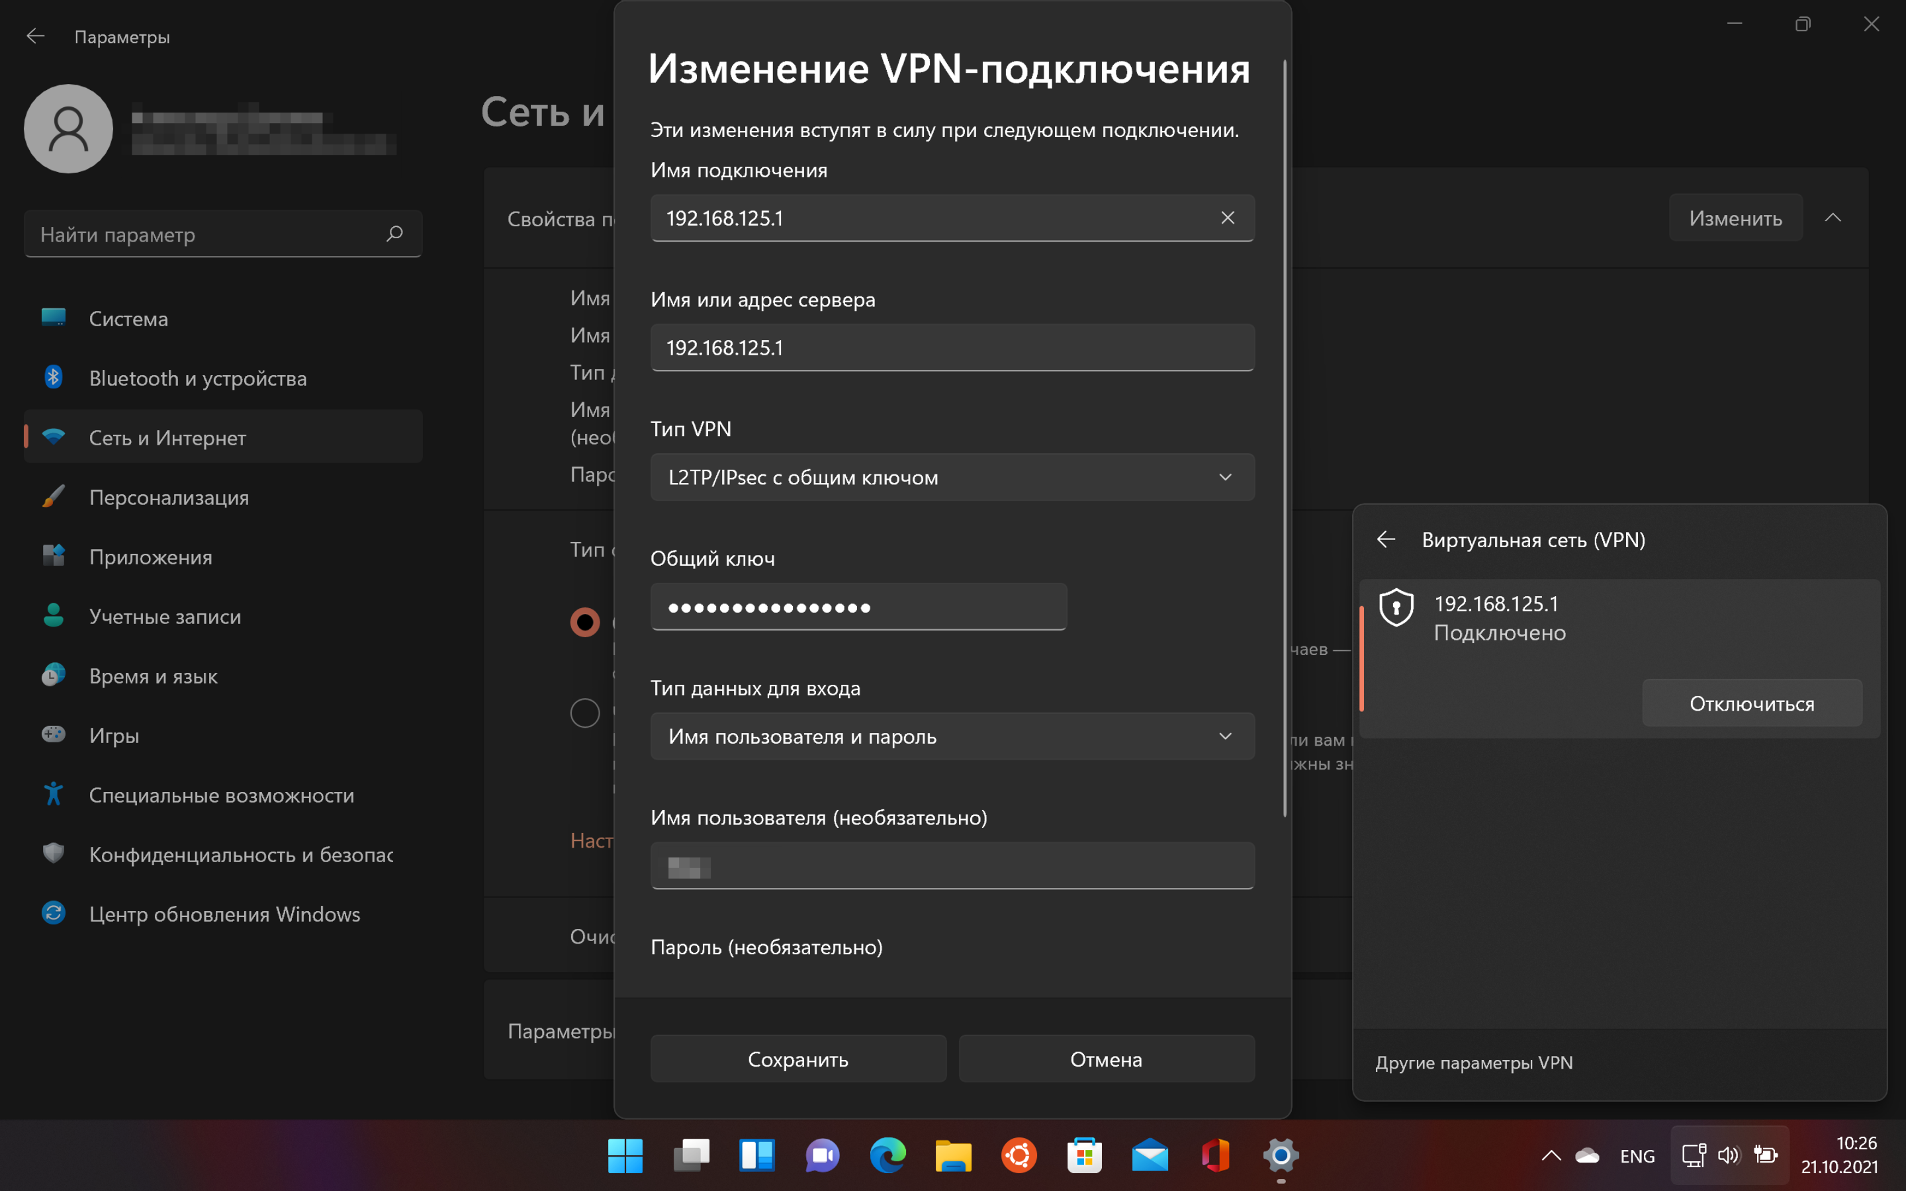The image size is (1906, 1191).
Task: Launch Office from taskbar
Action: 1215,1155
